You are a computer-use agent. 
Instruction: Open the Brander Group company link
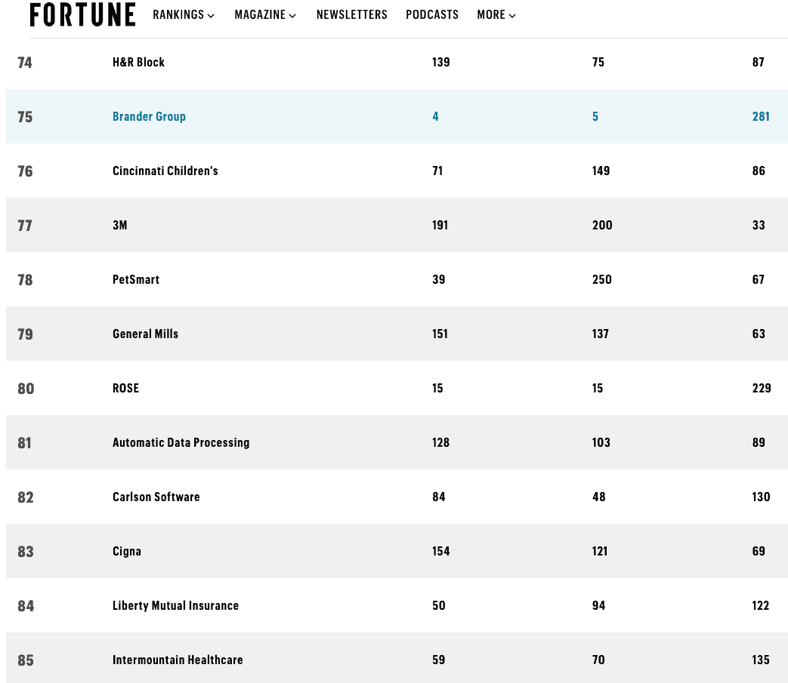(149, 116)
